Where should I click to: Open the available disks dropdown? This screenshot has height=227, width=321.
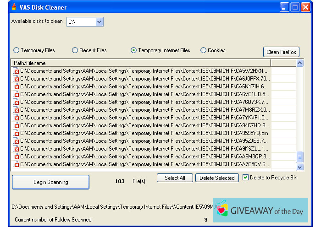point(99,22)
